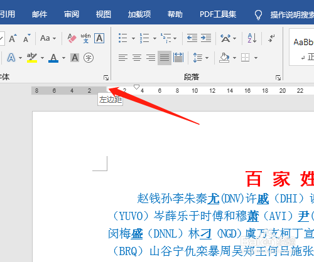Viewport: 314px width, 262px height.
Task: Open the 审阅 ribbon tab
Action: pyautogui.click(x=72, y=14)
